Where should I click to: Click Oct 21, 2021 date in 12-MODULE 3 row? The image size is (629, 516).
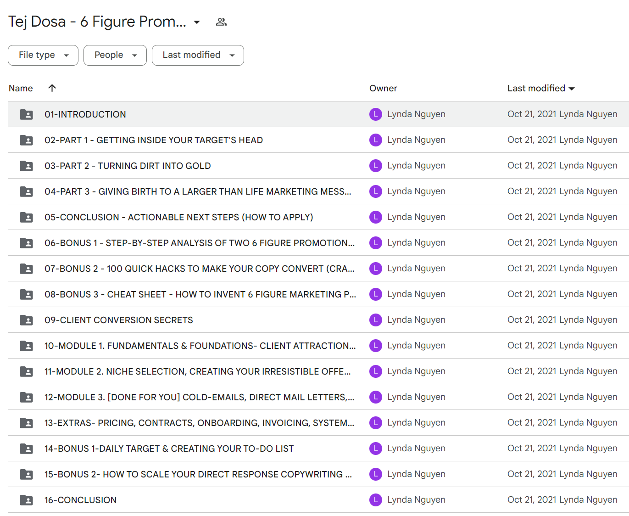532,397
